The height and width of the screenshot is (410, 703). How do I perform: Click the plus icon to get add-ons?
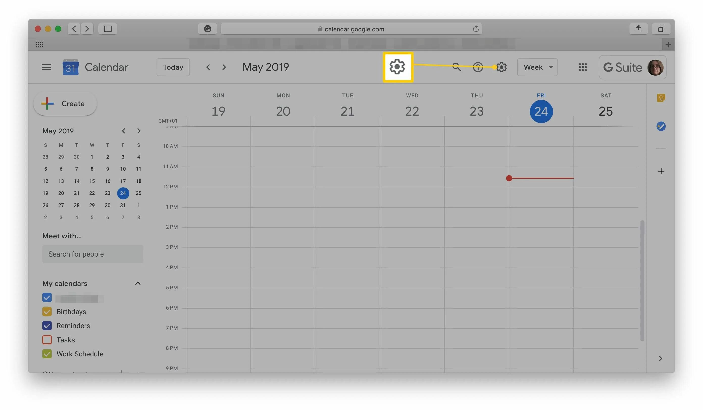[x=661, y=171]
